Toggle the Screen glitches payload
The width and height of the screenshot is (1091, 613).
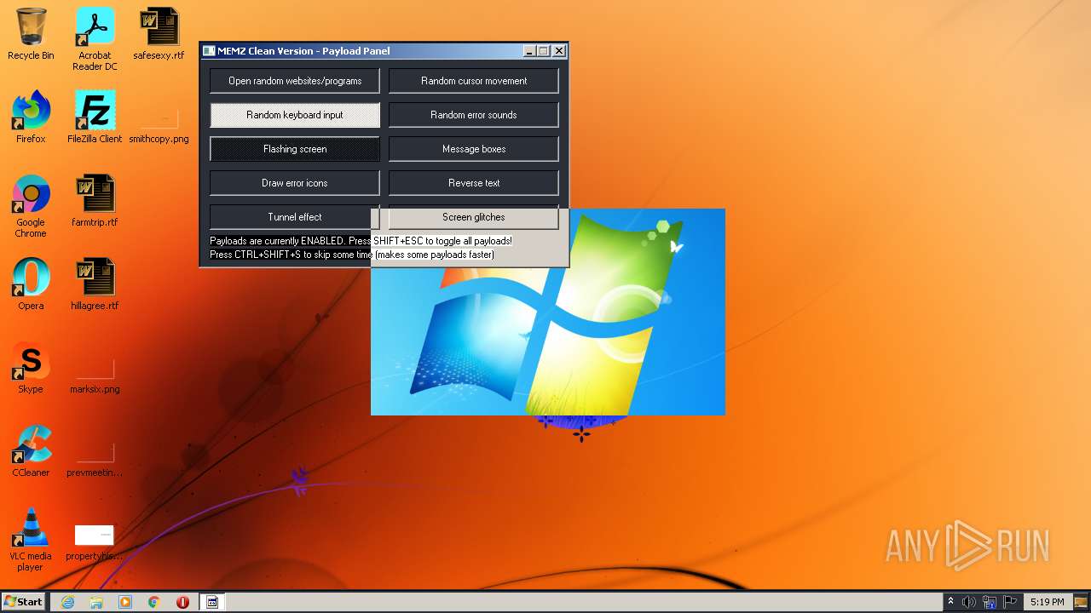click(x=474, y=217)
